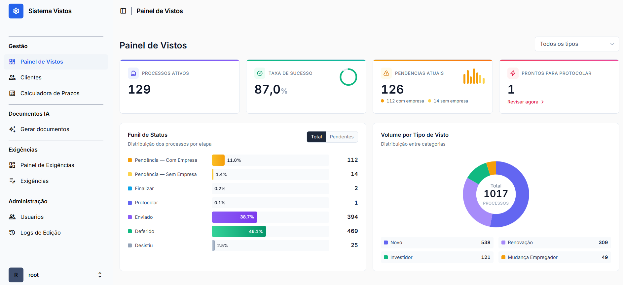Click the Processos Ativos briefcase icon
The width and height of the screenshot is (623, 285).
[133, 73]
